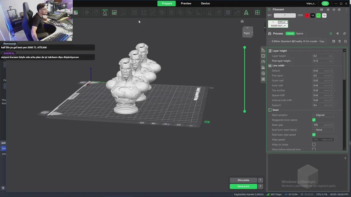Click the AUTO orient icon
This screenshot has width=351, height=197.
(105, 12)
